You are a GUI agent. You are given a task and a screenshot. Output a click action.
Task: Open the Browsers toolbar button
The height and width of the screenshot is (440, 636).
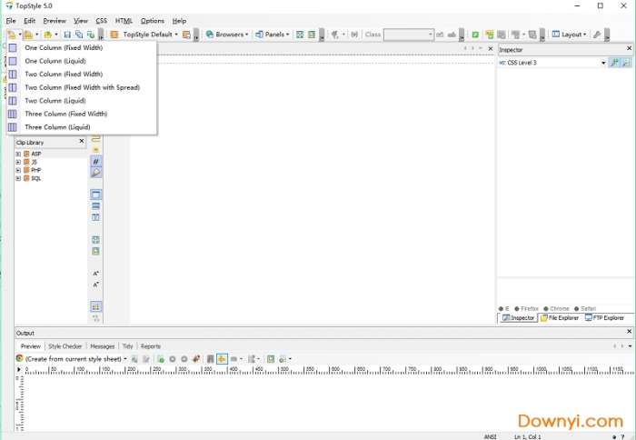point(226,35)
